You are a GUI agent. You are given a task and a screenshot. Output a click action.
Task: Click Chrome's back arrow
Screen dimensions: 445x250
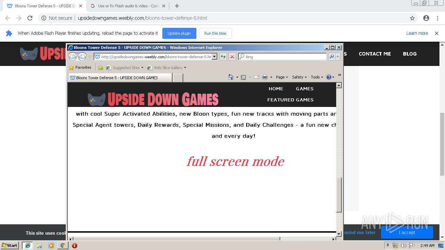[8, 18]
